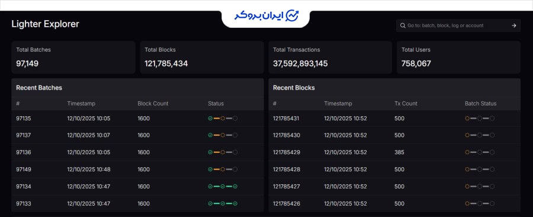
Task: Focus the 'Go to: batch, block' search field
Action: point(458,25)
